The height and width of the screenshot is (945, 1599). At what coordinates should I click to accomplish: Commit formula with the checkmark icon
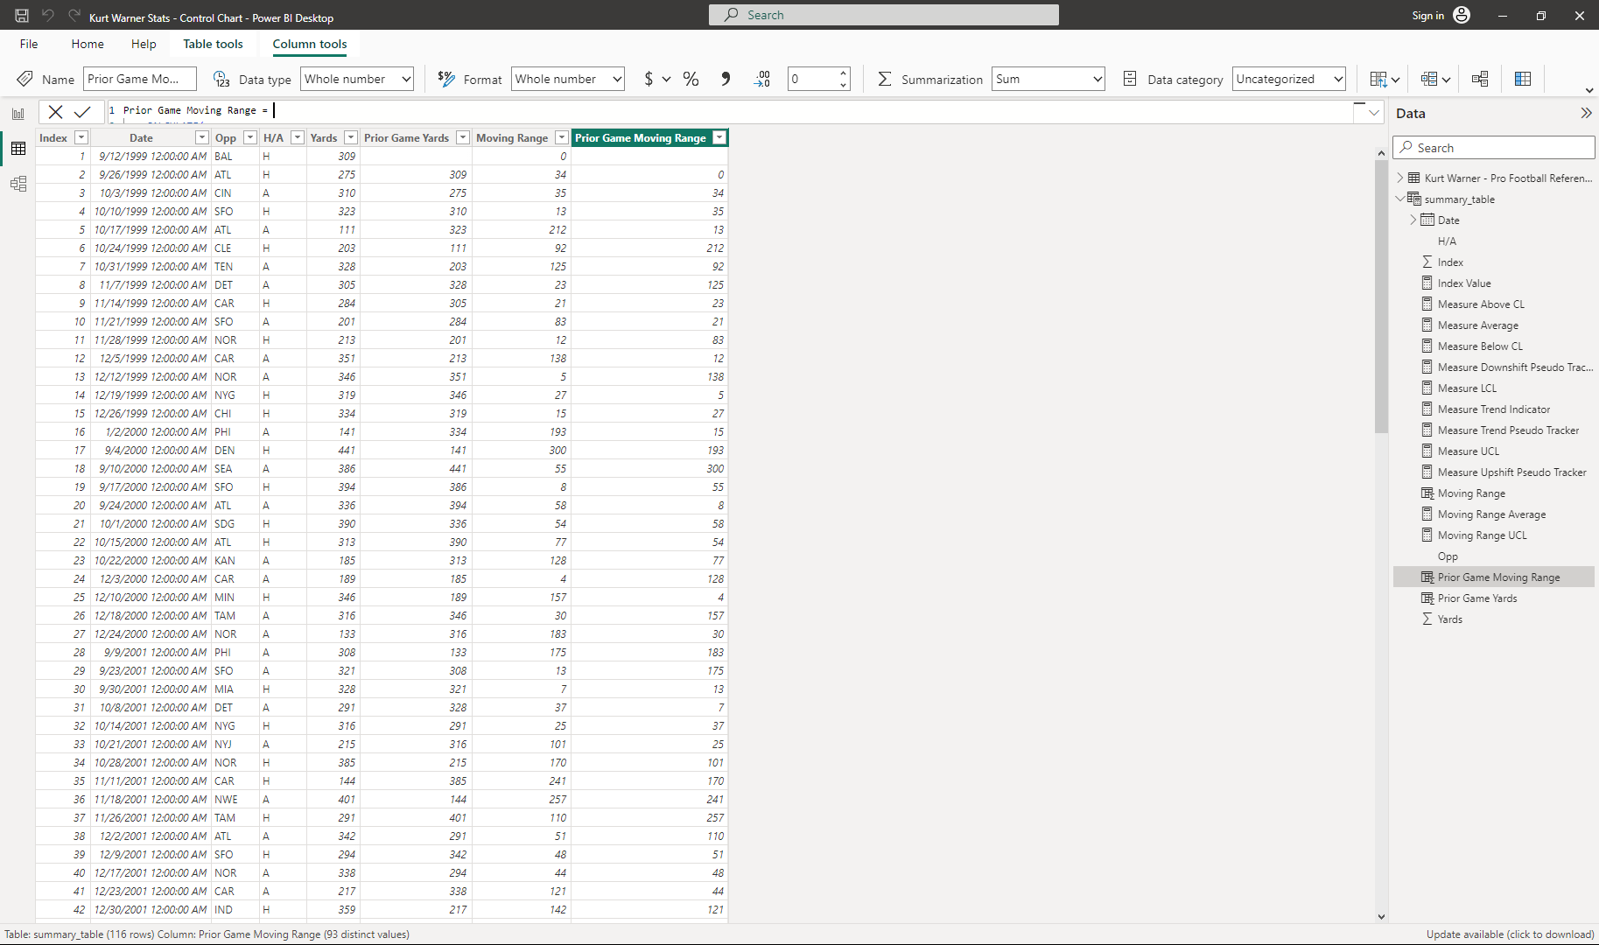pyautogui.click(x=82, y=111)
